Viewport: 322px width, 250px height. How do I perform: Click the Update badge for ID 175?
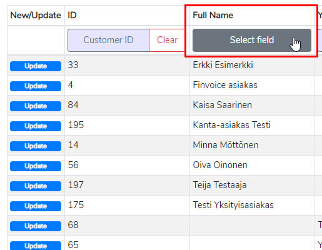point(36,206)
